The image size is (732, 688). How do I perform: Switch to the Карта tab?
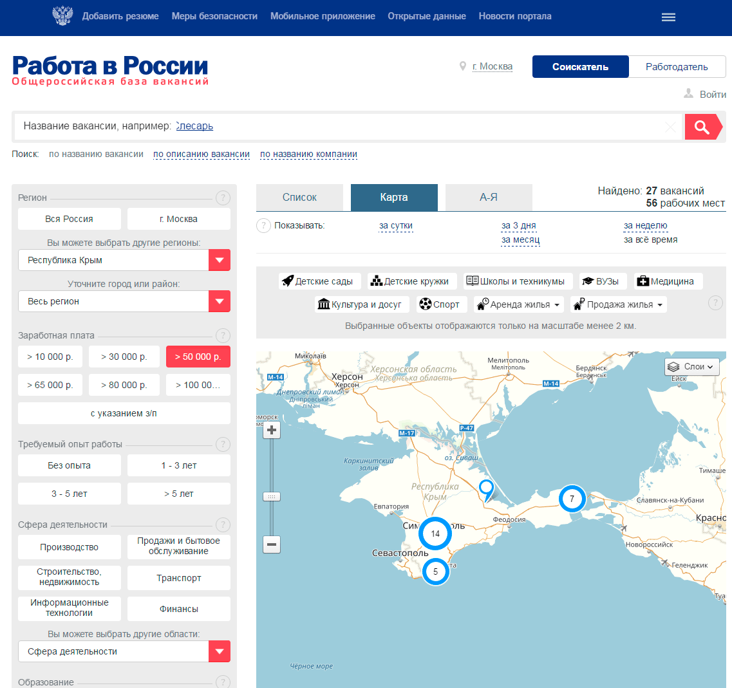[x=394, y=198]
